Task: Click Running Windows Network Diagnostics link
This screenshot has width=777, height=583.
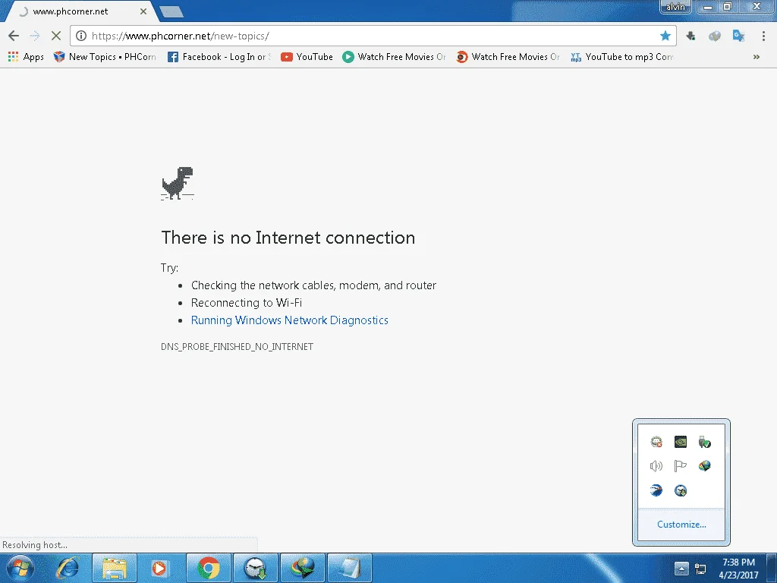Action: point(289,320)
